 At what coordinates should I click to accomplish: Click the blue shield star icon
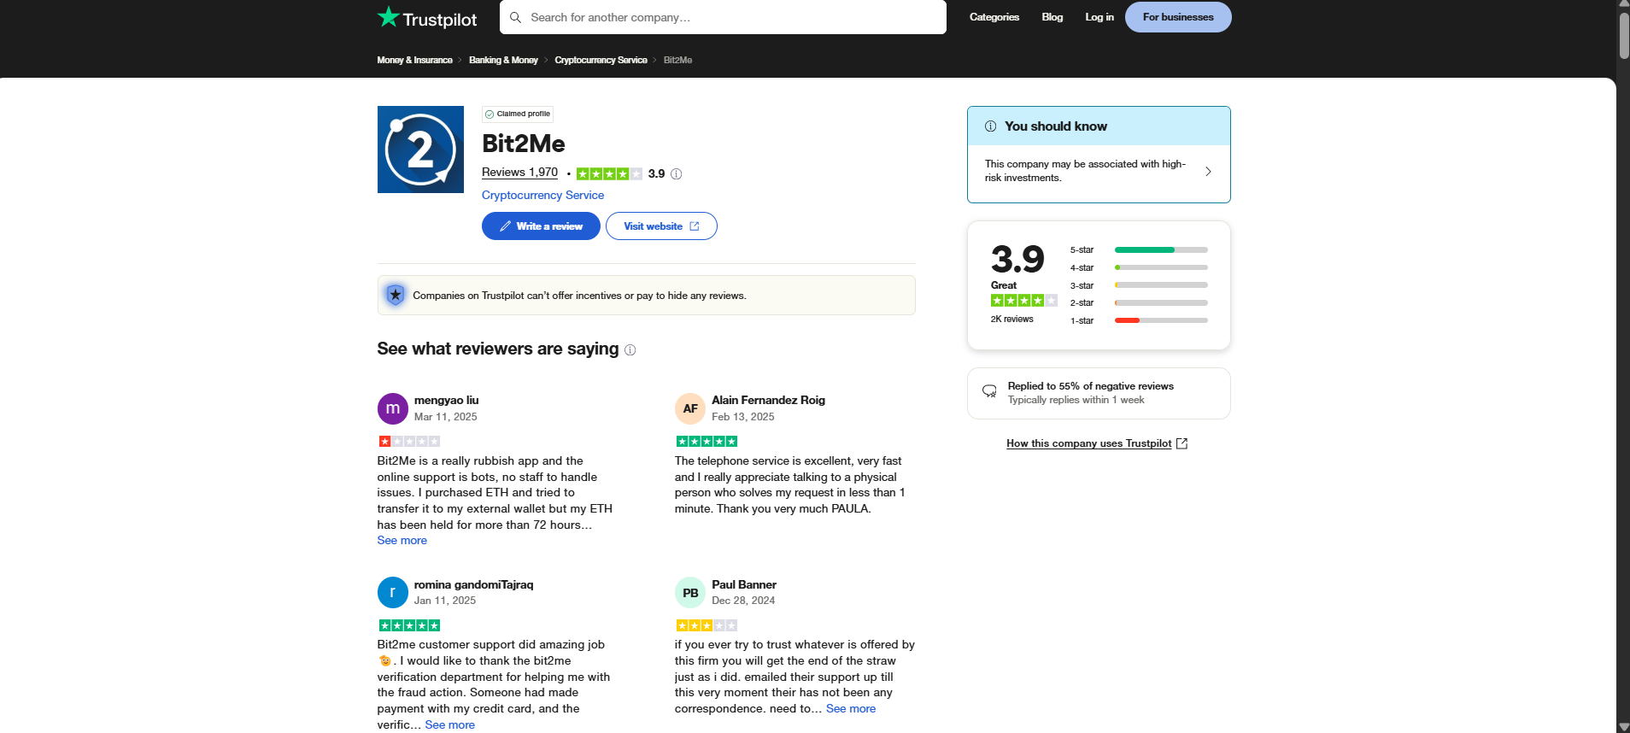coord(396,295)
